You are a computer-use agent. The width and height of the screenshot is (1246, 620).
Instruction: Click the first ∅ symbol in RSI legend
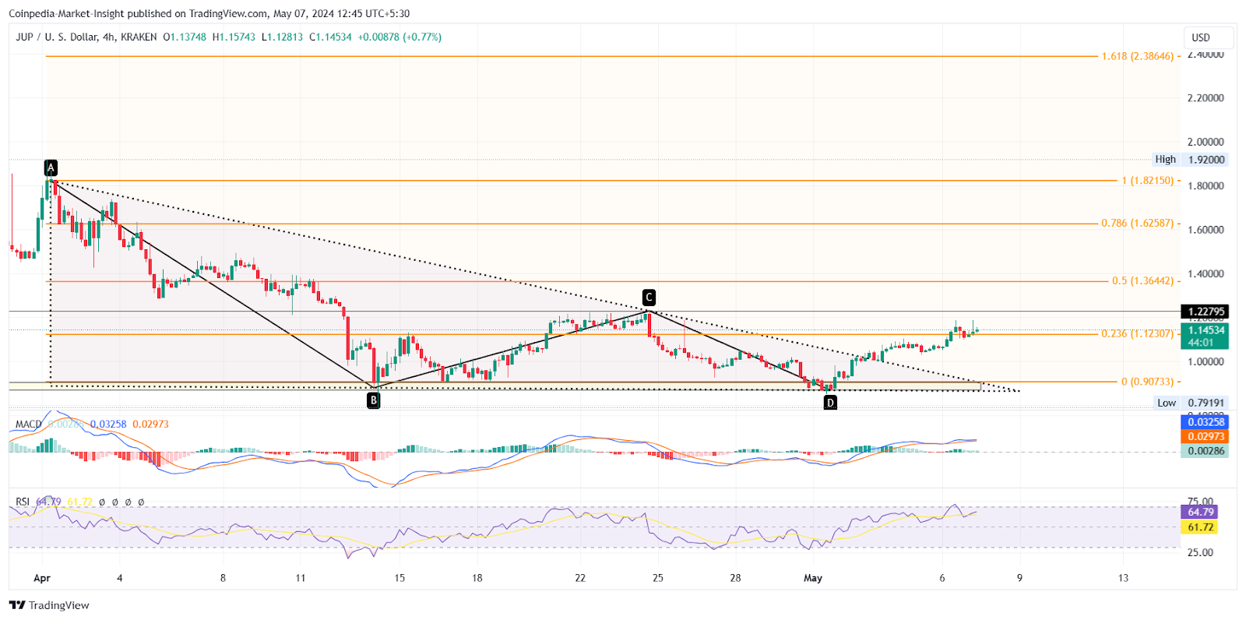(102, 502)
